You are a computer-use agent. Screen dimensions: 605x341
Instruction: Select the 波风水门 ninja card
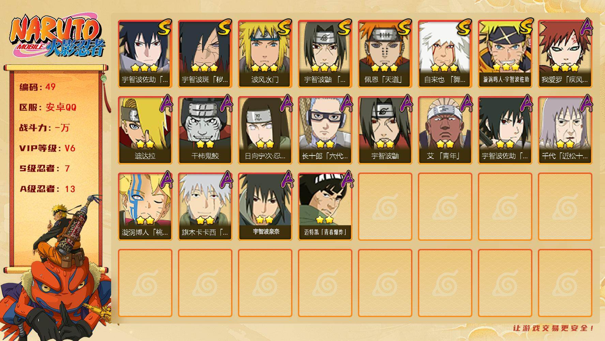(265, 54)
